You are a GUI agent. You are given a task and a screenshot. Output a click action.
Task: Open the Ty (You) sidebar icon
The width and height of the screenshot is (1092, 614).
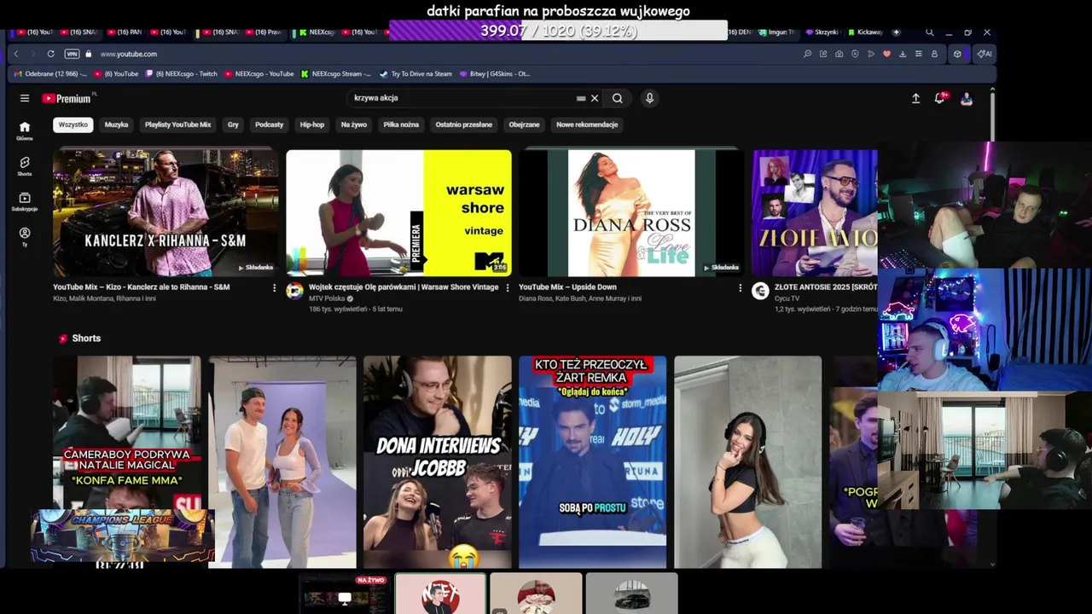tap(25, 236)
